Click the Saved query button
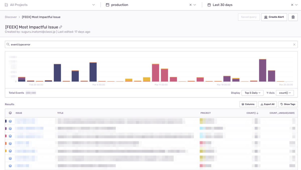301x170 pixels. tap(249, 17)
